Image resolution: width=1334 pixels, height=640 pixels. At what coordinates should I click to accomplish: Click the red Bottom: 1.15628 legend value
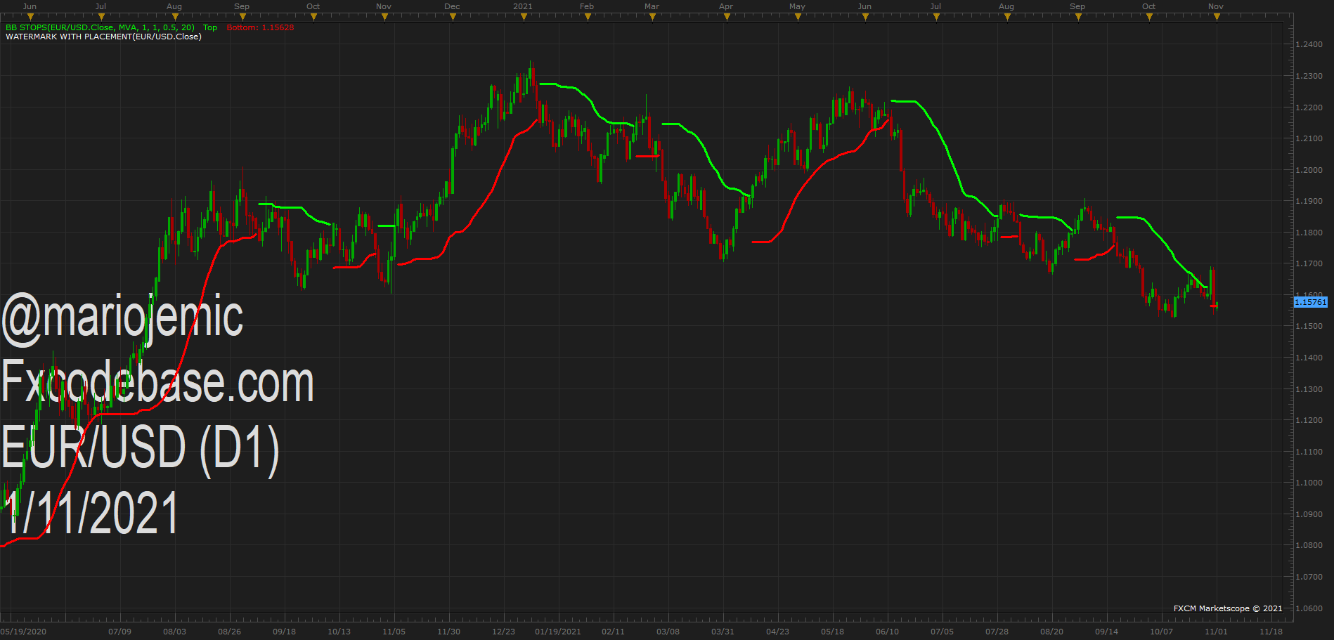click(x=260, y=27)
